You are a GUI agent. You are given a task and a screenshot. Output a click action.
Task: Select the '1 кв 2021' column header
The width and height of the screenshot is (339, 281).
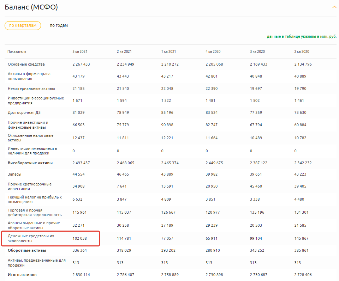(x=168, y=51)
